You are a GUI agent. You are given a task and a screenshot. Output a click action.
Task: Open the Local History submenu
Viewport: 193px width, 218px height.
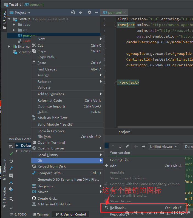(67, 155)
